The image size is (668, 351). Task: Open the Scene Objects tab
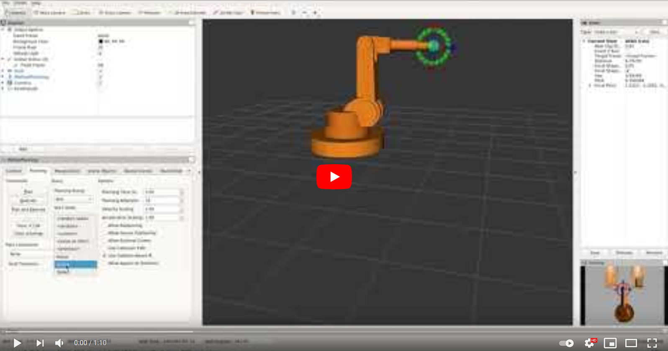pos(102,171)
